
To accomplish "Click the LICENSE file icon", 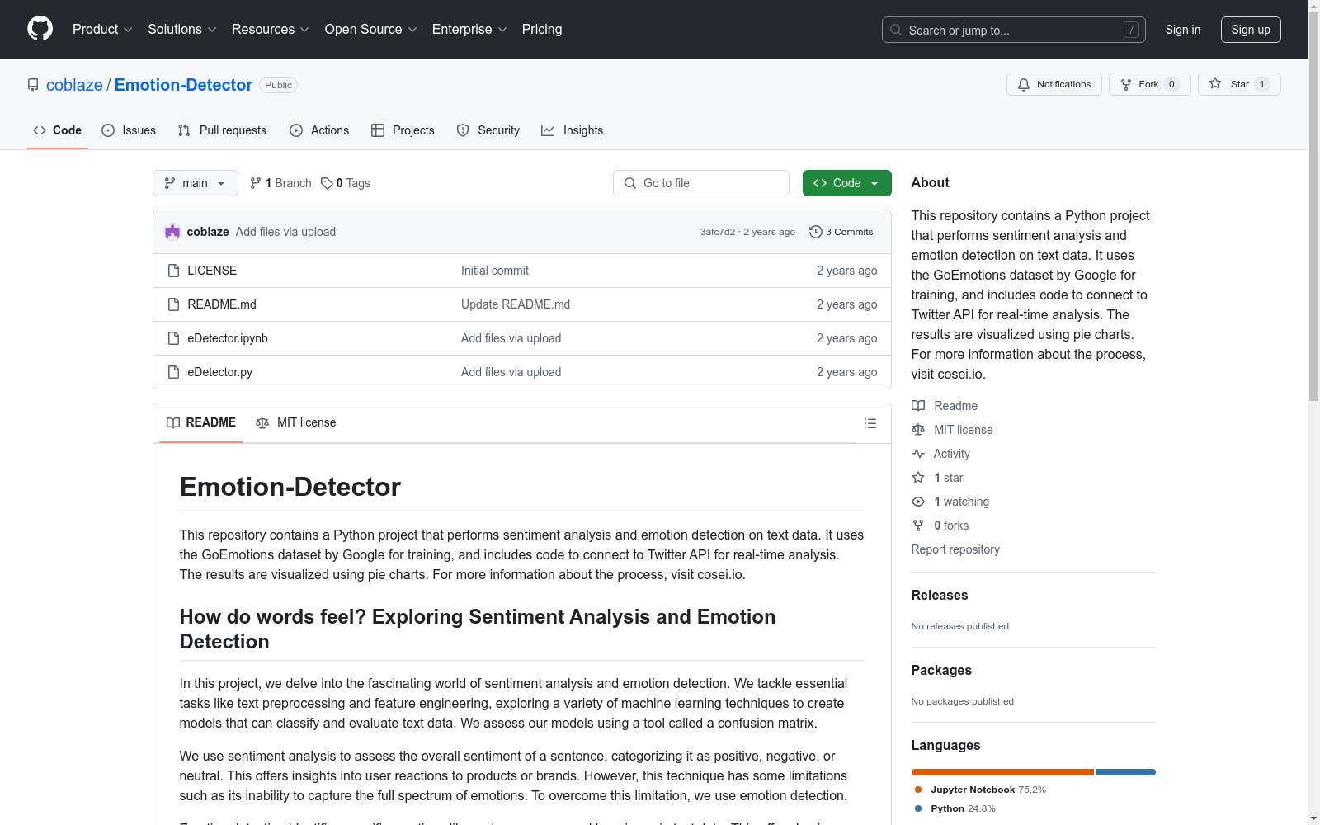I will [x=173, y=271].
